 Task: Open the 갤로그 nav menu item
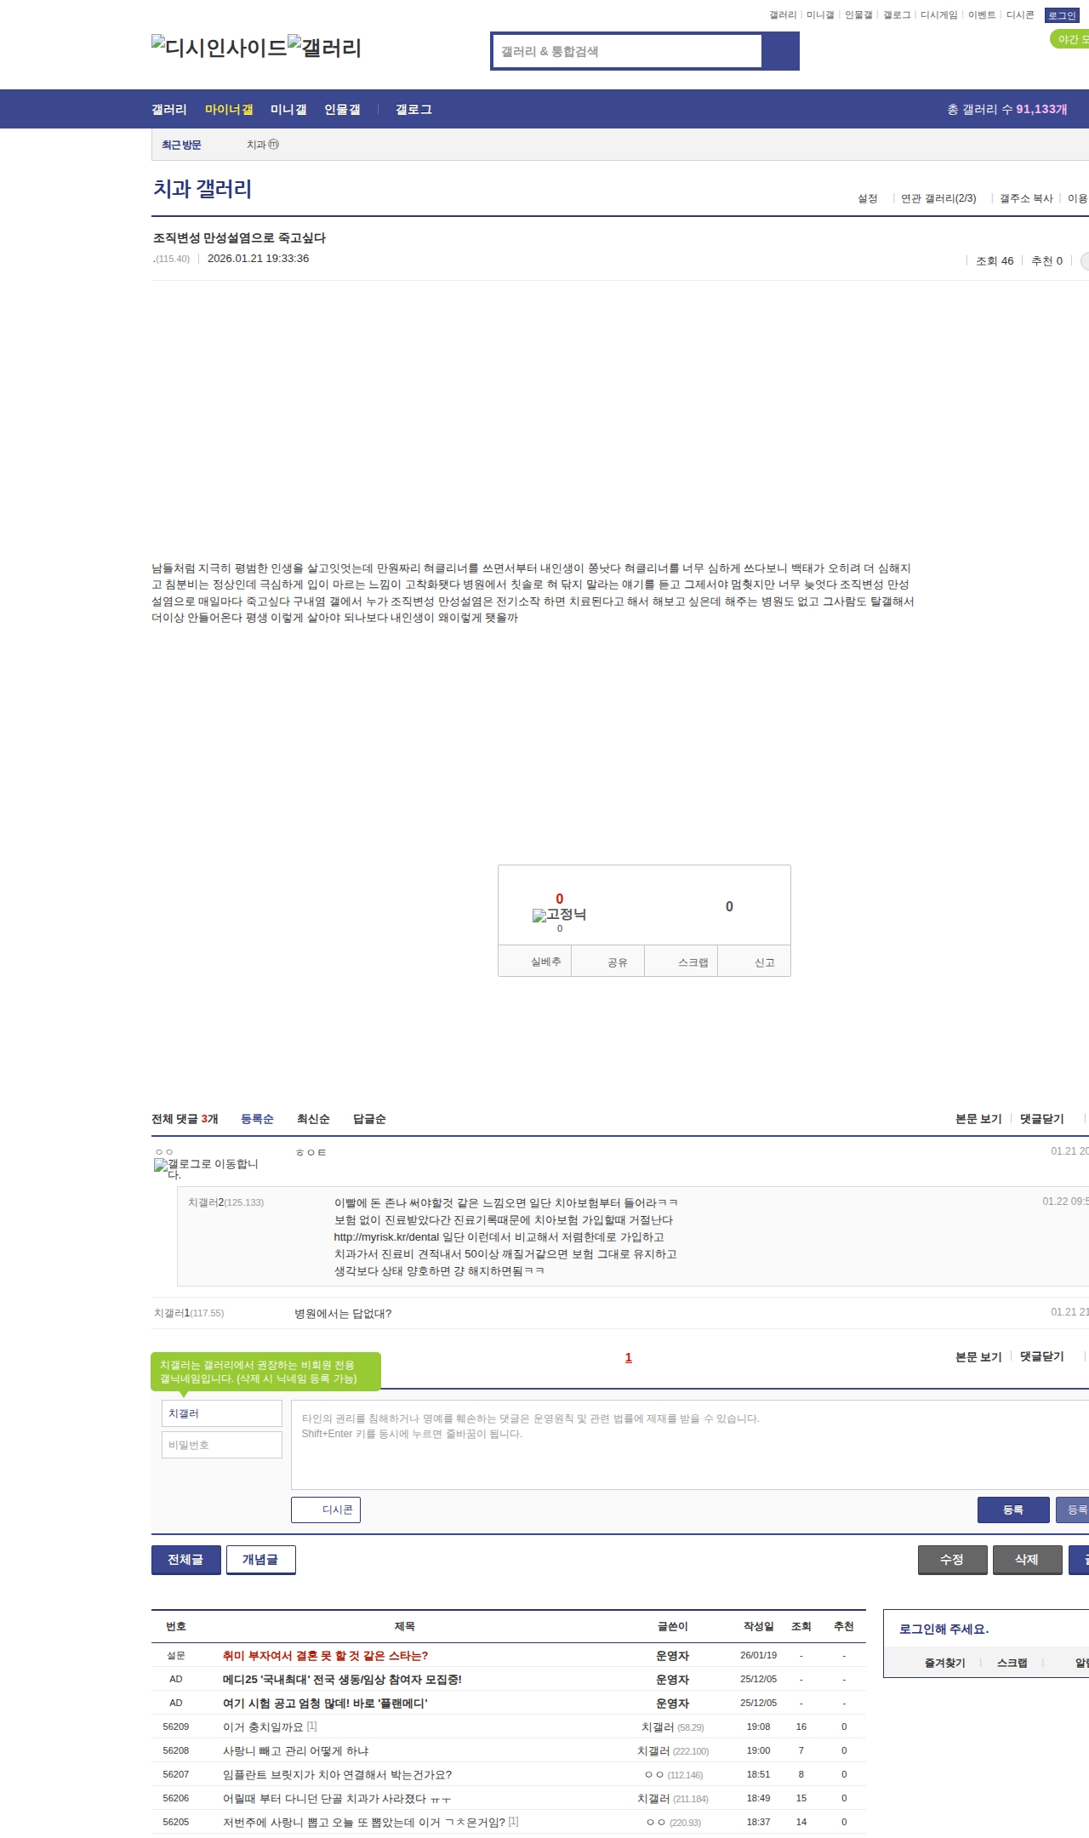point(413,109)
